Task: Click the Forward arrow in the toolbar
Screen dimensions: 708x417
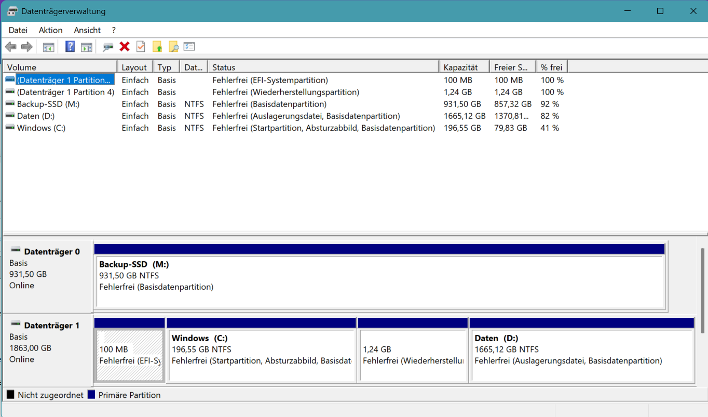Action: point(27,47)
